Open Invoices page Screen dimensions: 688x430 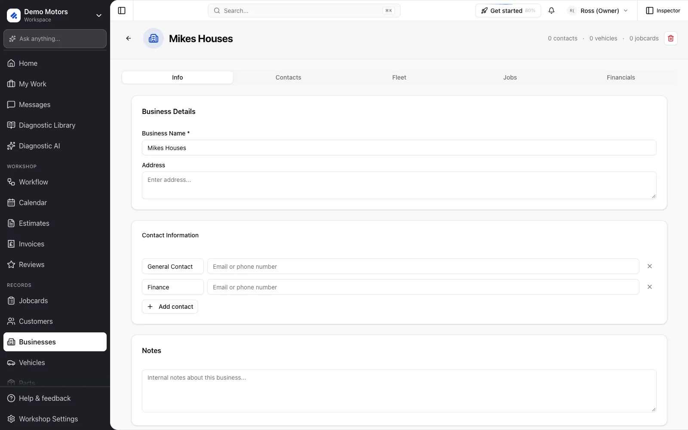[55, 244]
